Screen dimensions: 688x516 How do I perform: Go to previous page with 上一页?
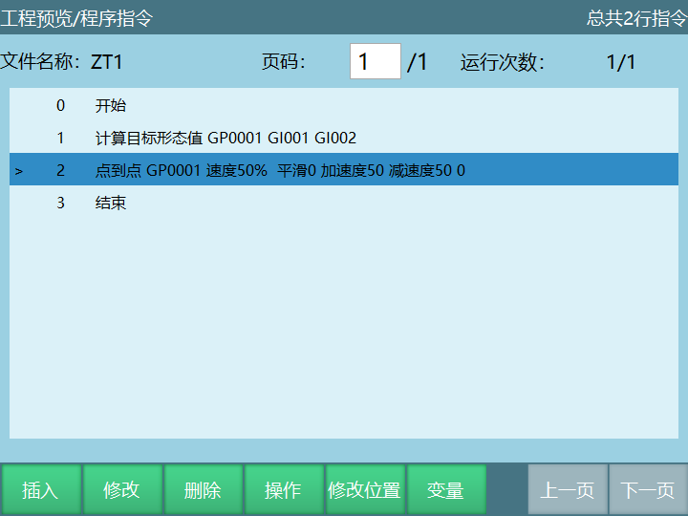568,490
